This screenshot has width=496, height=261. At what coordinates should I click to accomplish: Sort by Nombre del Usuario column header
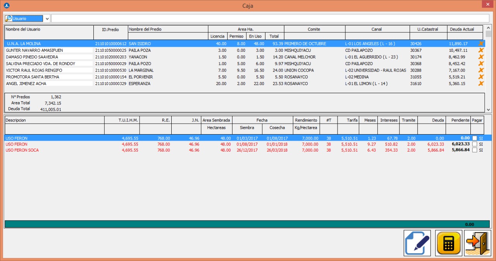tap(49, 29)
